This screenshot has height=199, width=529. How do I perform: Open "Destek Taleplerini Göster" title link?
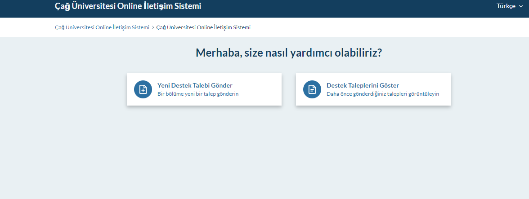[x=363, y=85]
